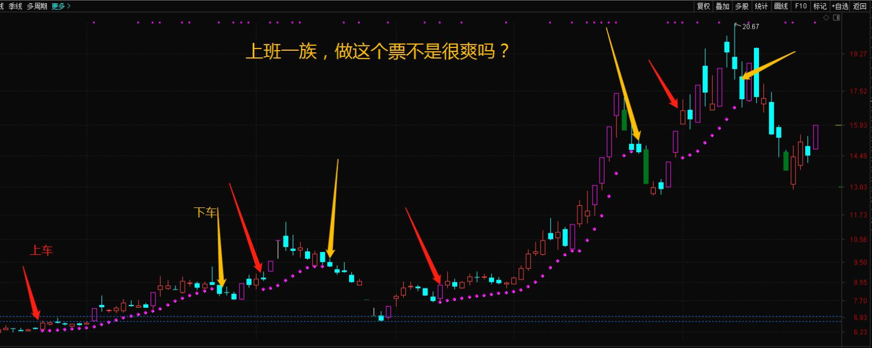The width and height of the screenshot is (872, 348).
Task: Open the 统计 statistics tool
Action: pos(761,6)
